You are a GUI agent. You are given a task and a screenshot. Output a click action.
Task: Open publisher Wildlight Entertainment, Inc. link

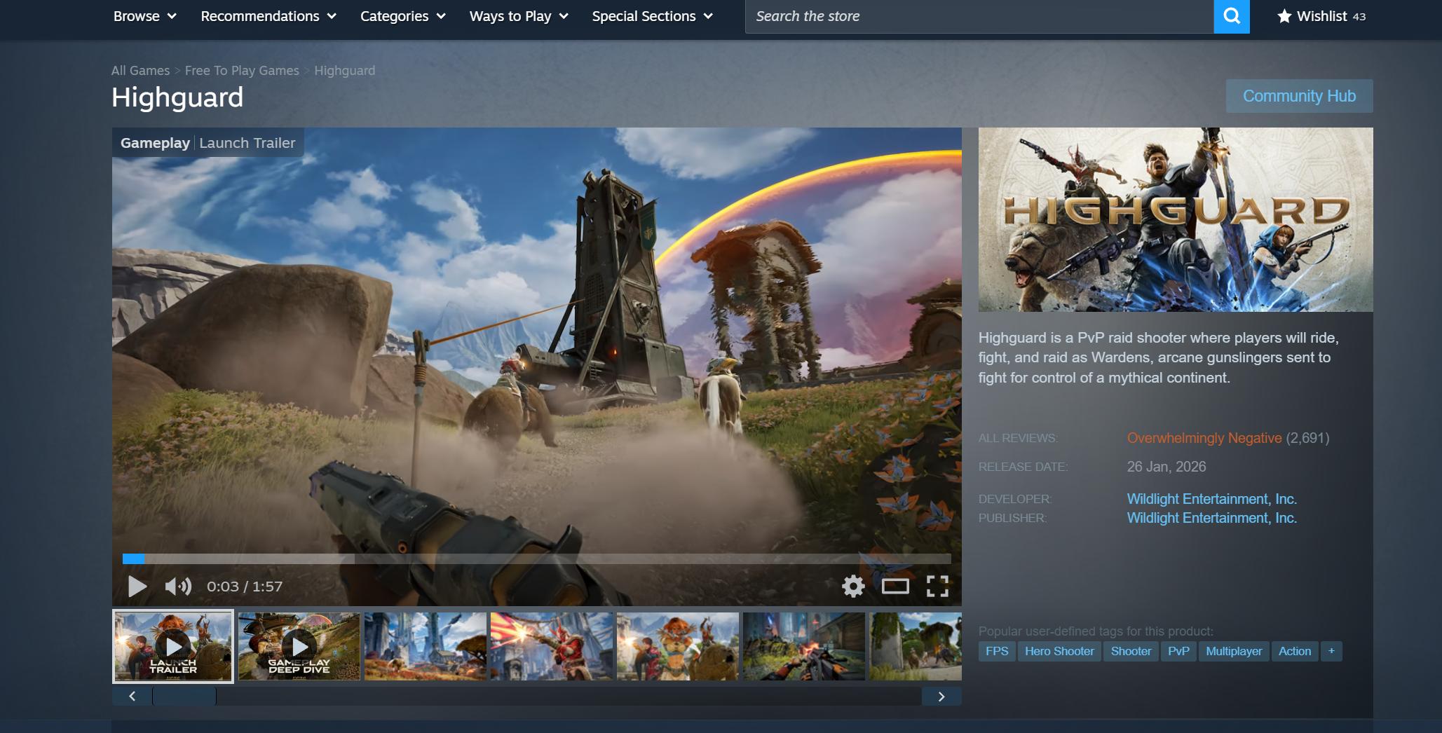tap(1212, 518)
